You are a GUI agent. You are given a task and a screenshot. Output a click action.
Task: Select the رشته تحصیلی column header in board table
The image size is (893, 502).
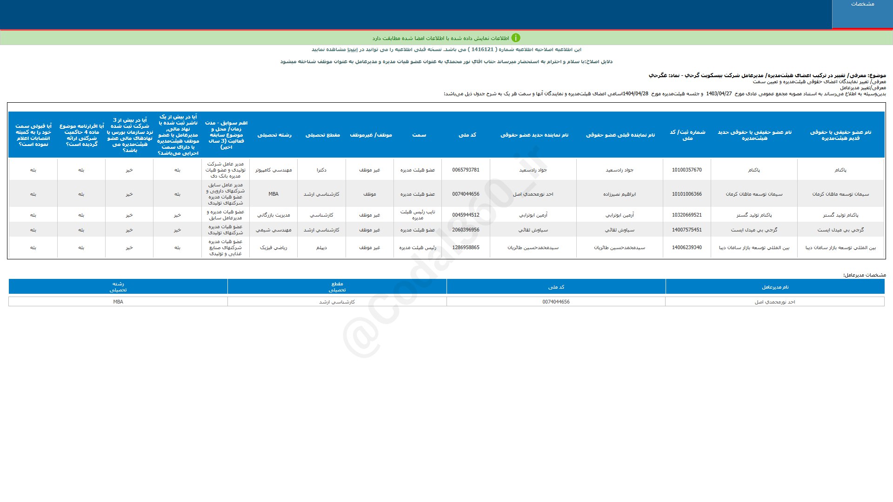coord(274,135)
